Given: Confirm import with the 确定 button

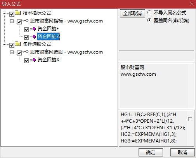Looking at the screenshot, I should click(151, 152).
